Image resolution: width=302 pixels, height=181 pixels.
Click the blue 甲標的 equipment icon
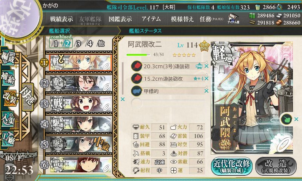(x=136, y=91)
